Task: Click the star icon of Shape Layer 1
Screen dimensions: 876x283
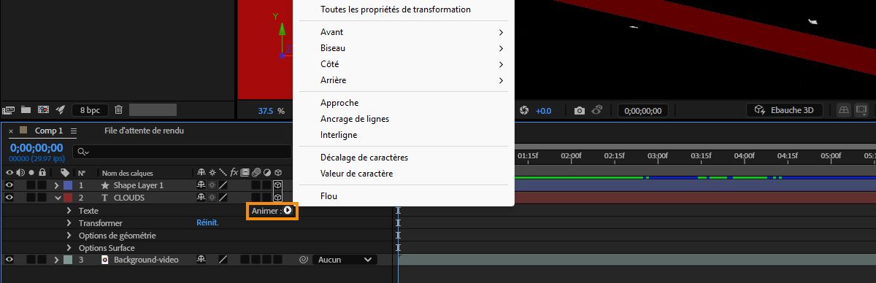Action: [105, 185]
